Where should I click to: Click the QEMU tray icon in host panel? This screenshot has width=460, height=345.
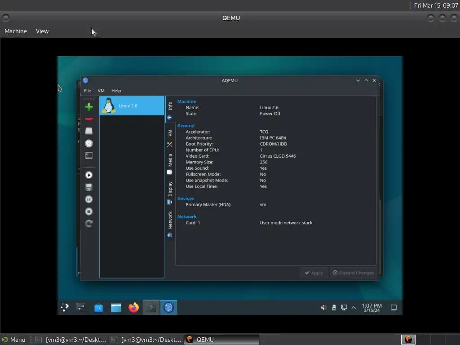click(x=408, y=340)
